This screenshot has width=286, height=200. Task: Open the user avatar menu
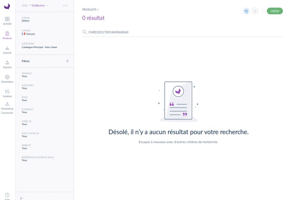click(246, 11)
